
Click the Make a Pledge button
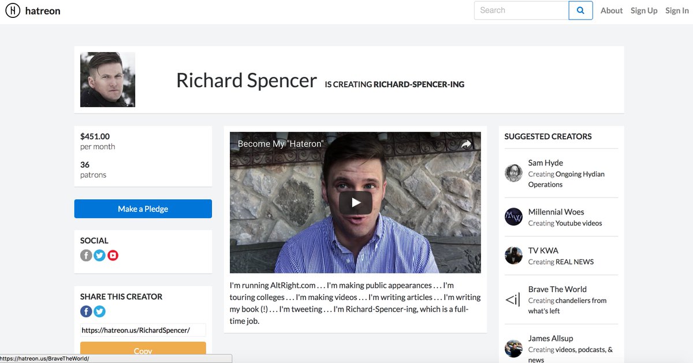[143, 209]
